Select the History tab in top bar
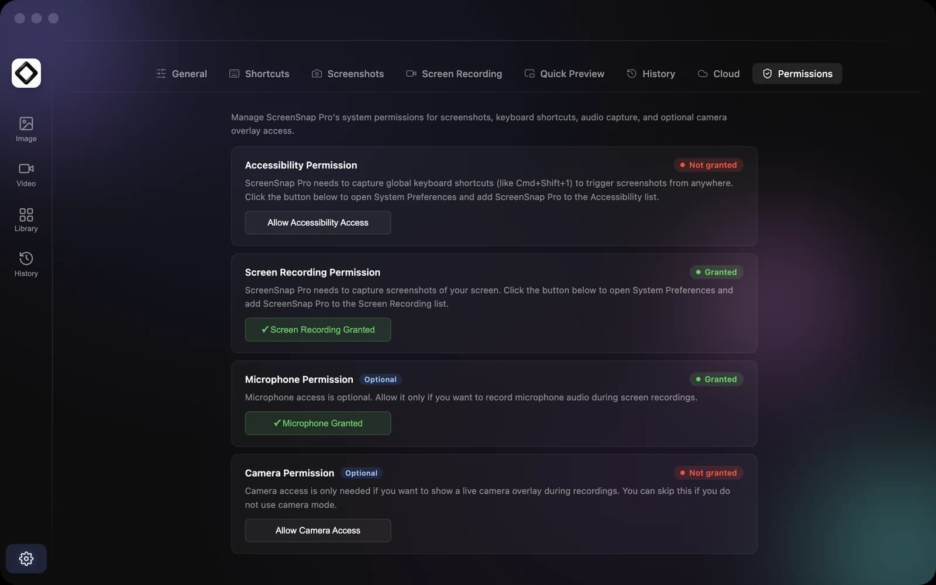 (x=651, y=74)
